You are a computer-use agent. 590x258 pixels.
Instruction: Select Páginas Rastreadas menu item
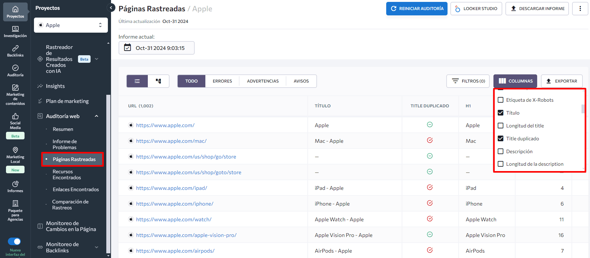pyautogui.click(x=72, y=159)
